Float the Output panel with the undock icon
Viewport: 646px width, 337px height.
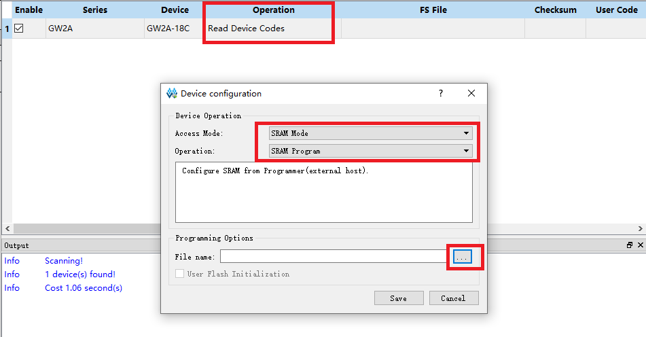pyautogui.click(x=630, y=245)
